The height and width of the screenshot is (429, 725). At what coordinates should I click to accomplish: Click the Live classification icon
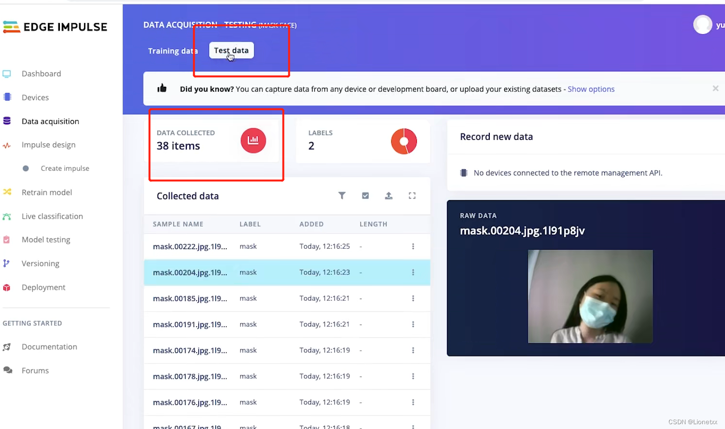[x=7, y=216]
